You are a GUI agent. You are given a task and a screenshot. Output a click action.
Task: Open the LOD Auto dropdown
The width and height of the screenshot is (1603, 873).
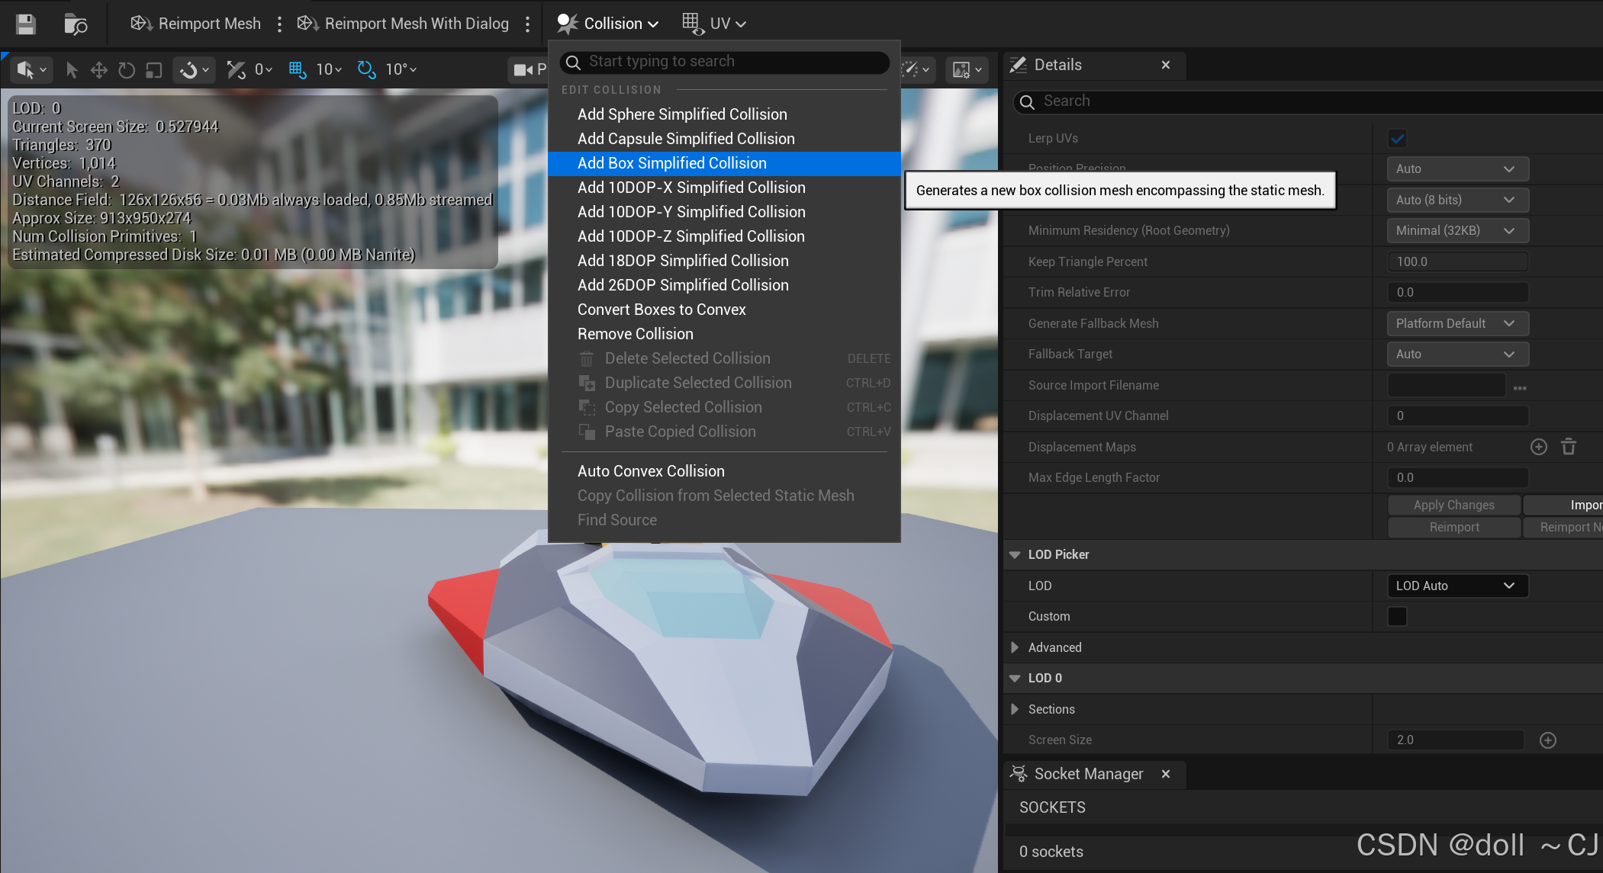pos(1456,586)
